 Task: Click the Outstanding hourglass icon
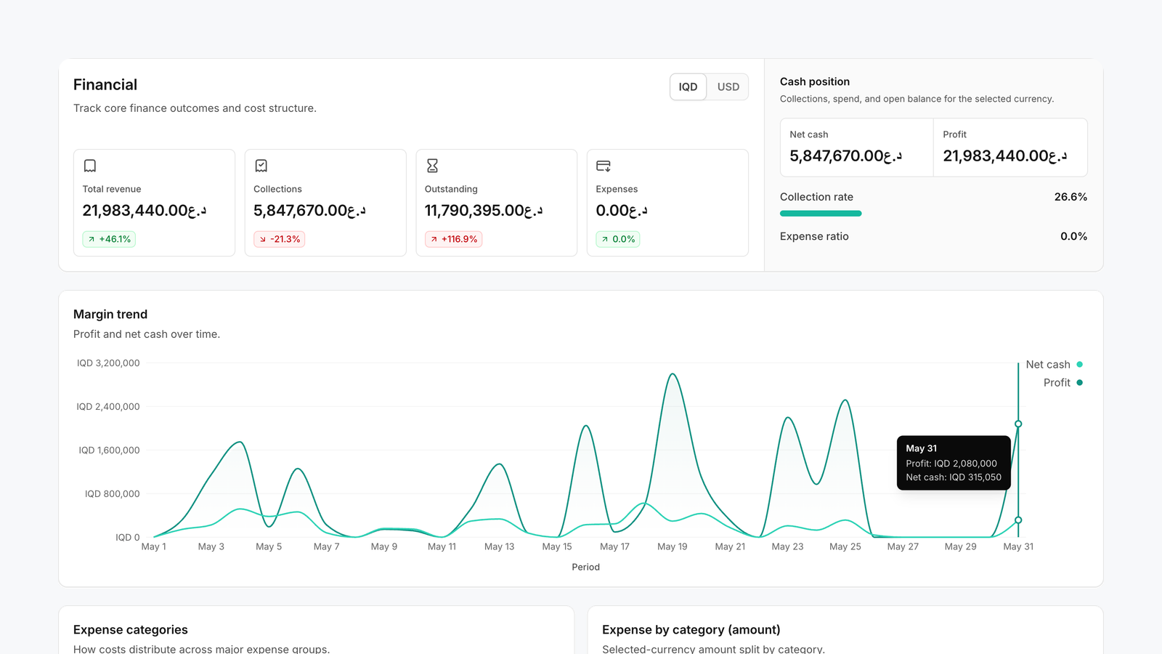pos(432,166)
